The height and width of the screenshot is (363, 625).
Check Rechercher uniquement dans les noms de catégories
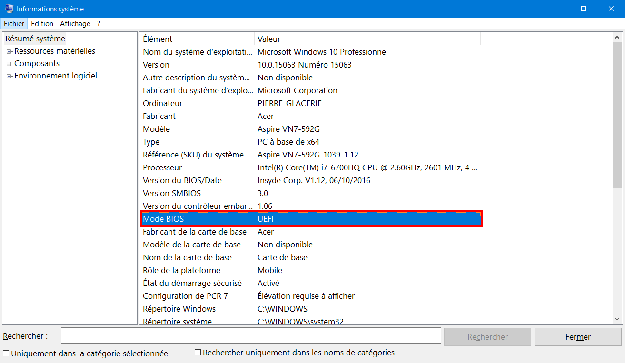coord(198,353)
